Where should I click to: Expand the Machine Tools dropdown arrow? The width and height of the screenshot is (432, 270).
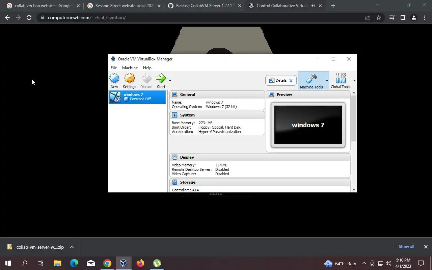pyautogui.click(x=327, y=81)
